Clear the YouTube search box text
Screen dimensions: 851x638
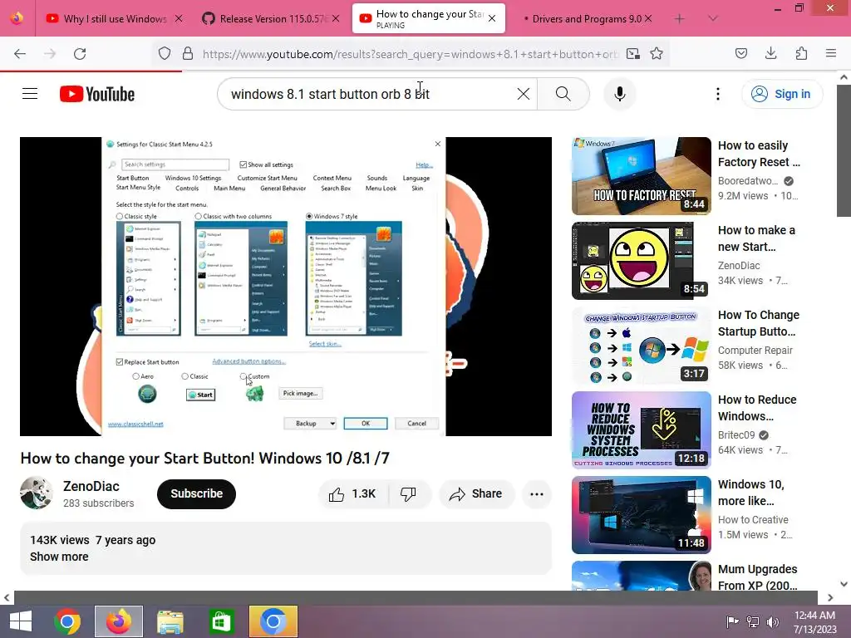(524, 94)
